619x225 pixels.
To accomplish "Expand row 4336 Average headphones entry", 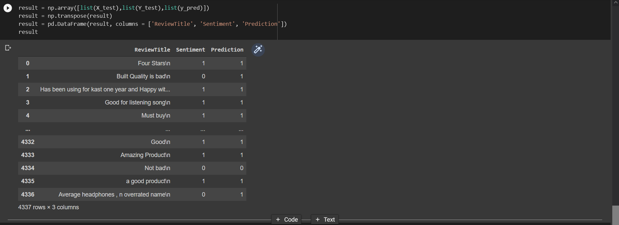I will coord(115,194).
